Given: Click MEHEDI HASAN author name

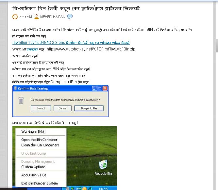Looking at the screenshot, I should 53,17.
